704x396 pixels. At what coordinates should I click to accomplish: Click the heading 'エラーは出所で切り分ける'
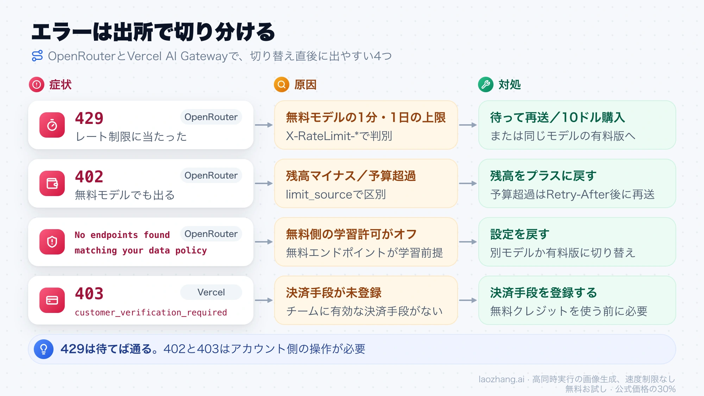point(153,32)
